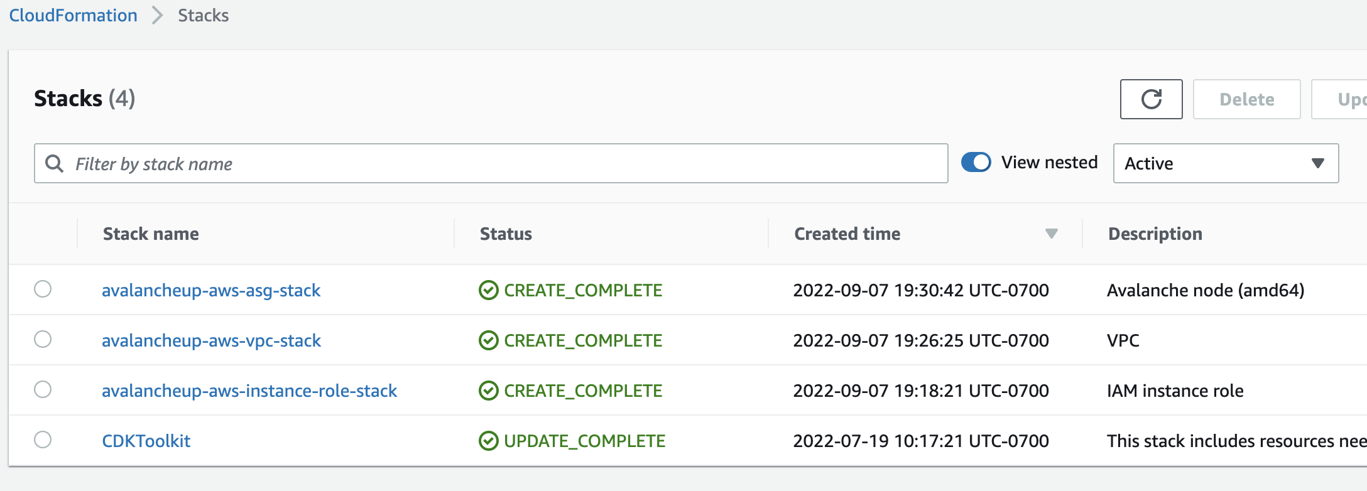Click the Stack name column header

(151, 234)
